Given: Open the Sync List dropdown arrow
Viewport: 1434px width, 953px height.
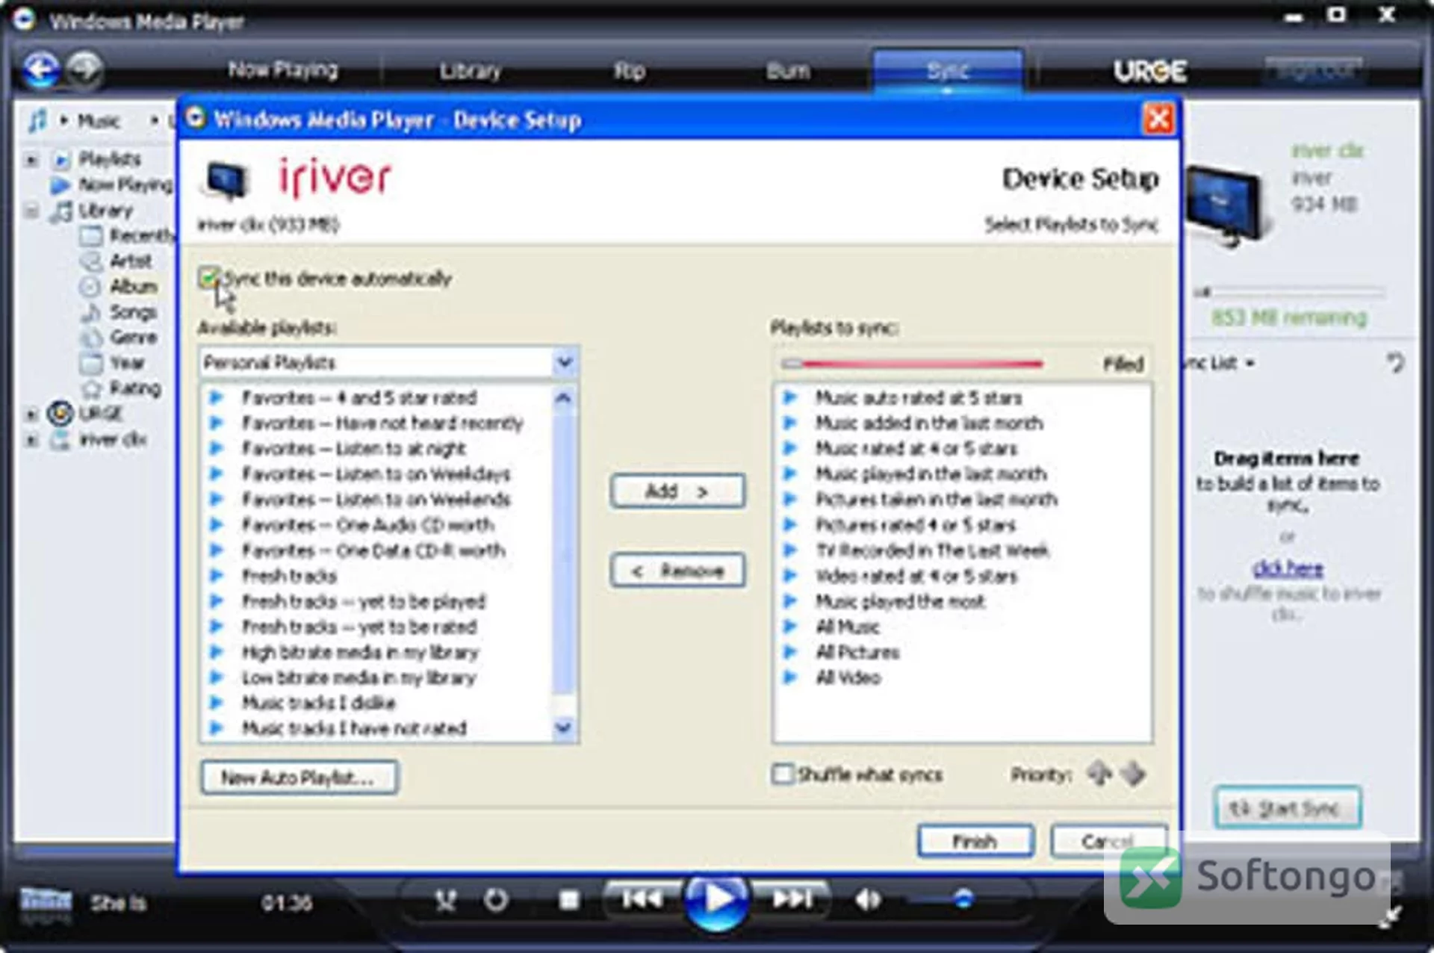Looking at the screenshot, I should pos(1250,363).
